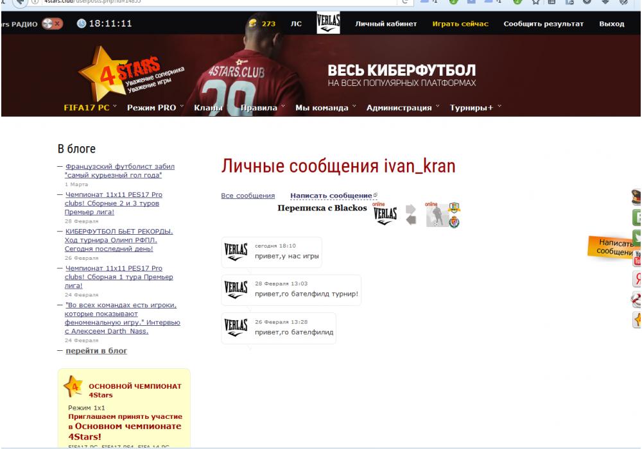
Task: Open post 'Сборные 2 и 3 туров Премьер лига'
Action: click(114, 203)
